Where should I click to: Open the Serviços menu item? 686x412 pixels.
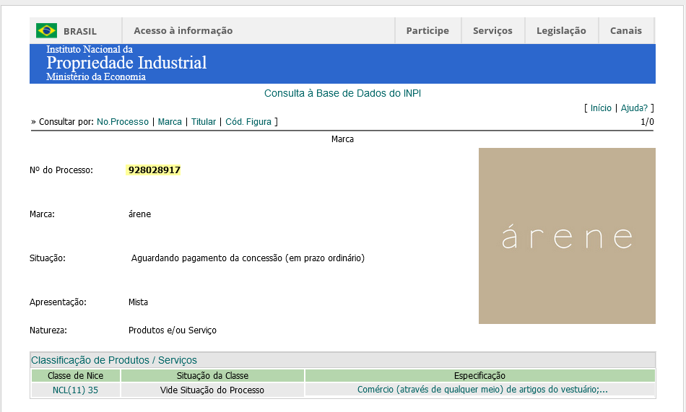[492, 30]
